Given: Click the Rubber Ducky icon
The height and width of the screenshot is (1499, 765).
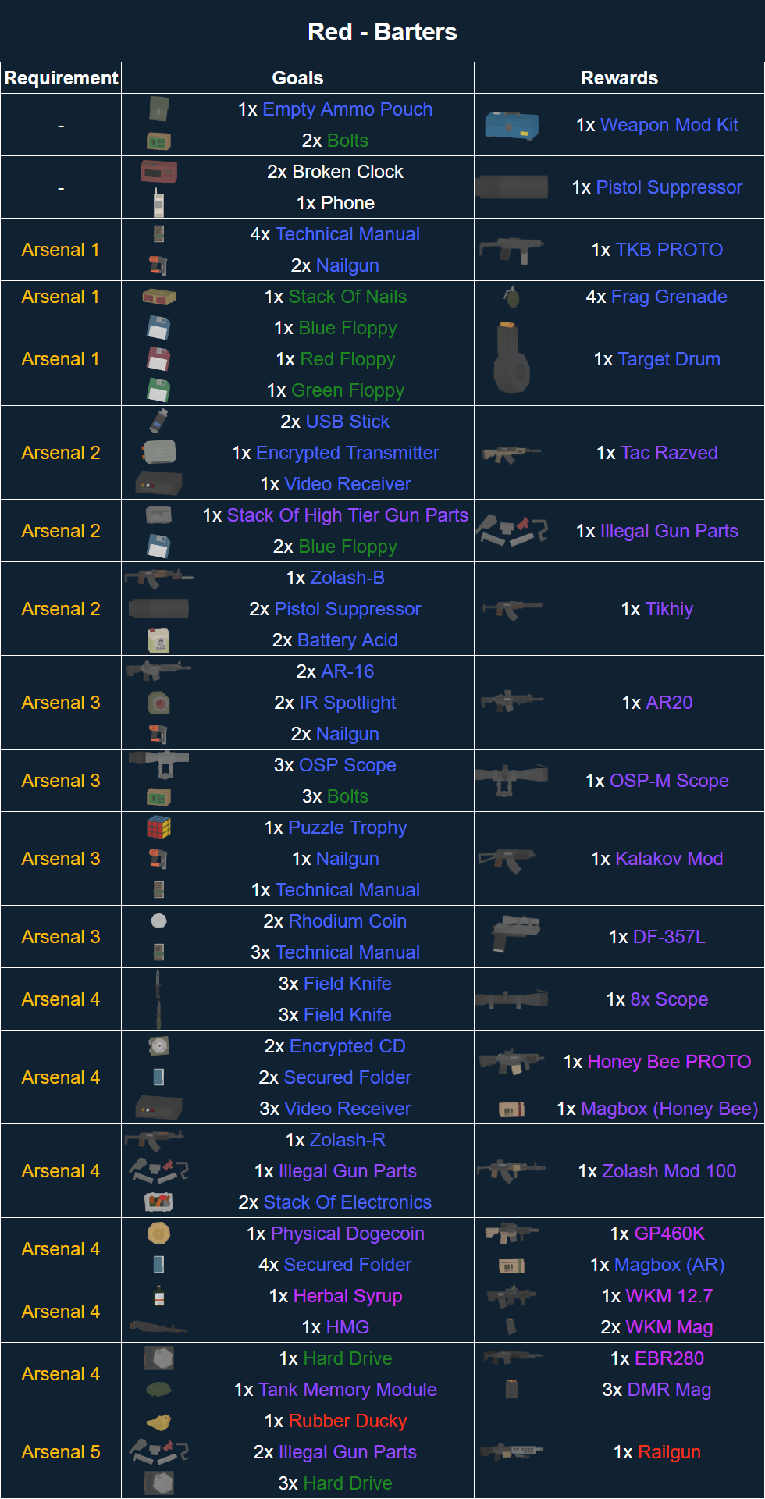Looking at the screenshot, I should (x=159, y=1421).
